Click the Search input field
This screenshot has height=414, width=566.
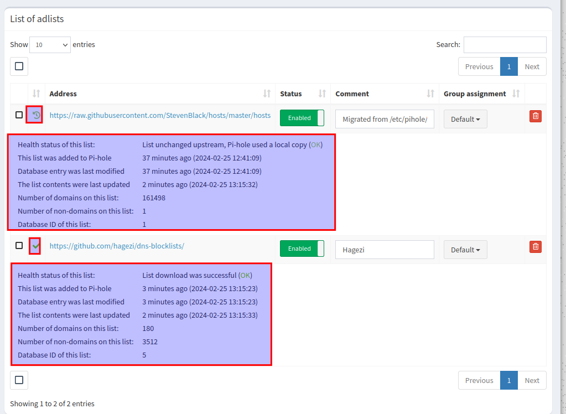click(x=505, y=45)
